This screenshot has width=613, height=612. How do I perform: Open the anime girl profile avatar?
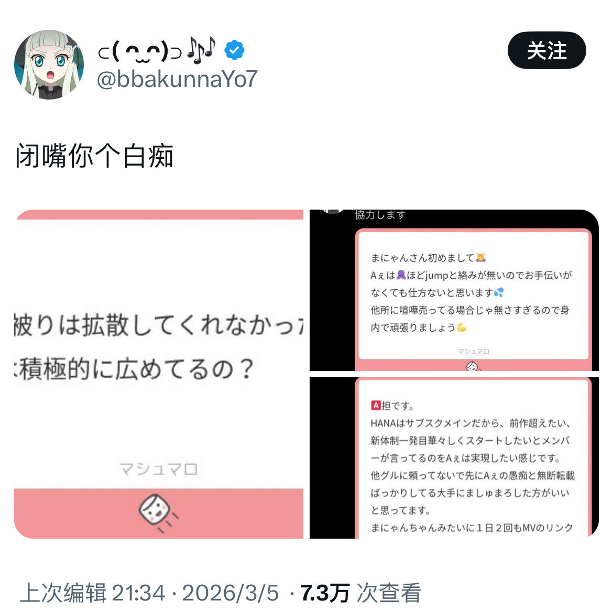point(49,64)
